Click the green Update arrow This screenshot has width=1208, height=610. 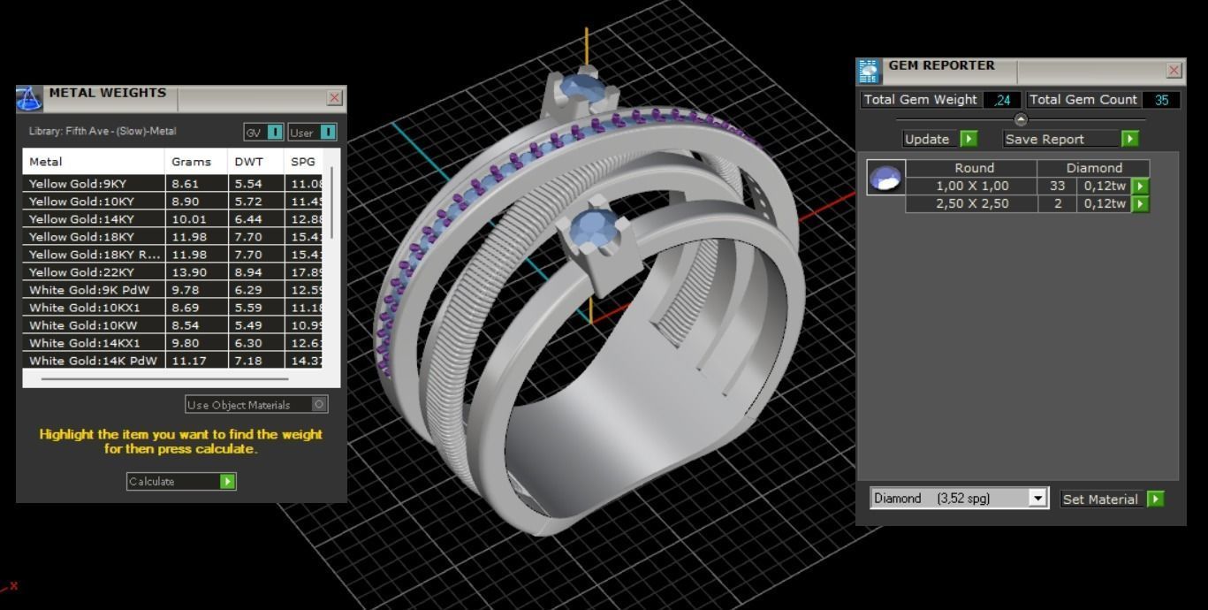point(969,139)
